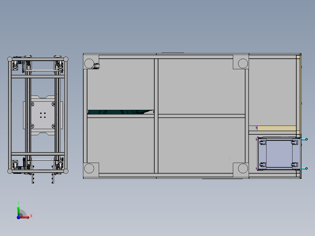Select the top-left caster on the small blue cart
Image resolution: width=315 pixels, height=236 pixels.
262,143
